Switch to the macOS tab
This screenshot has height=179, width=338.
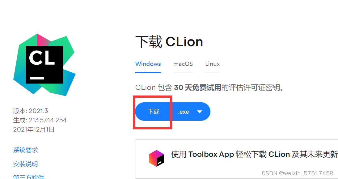click(183, 64)
